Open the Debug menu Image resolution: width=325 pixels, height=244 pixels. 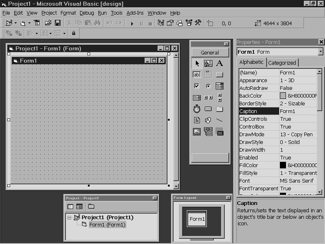87,13
